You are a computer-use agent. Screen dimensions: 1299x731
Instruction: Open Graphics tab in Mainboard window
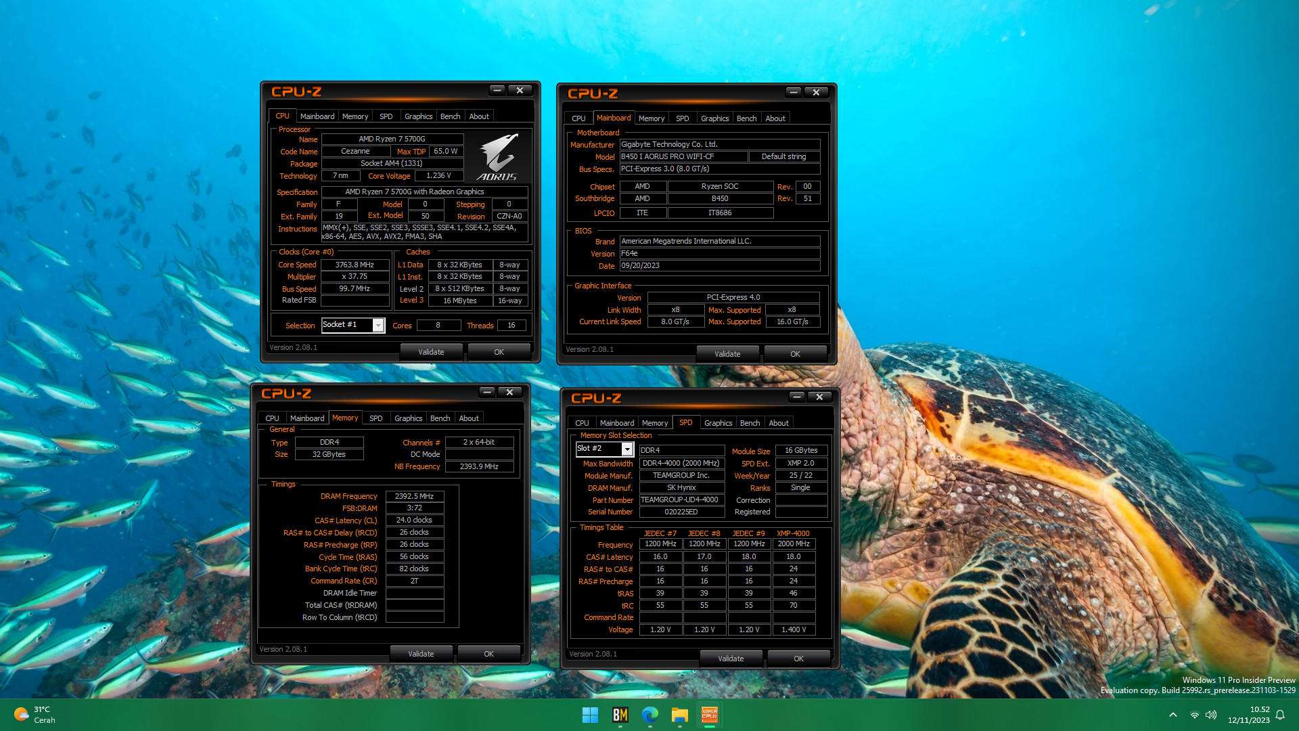pos(715,118)
